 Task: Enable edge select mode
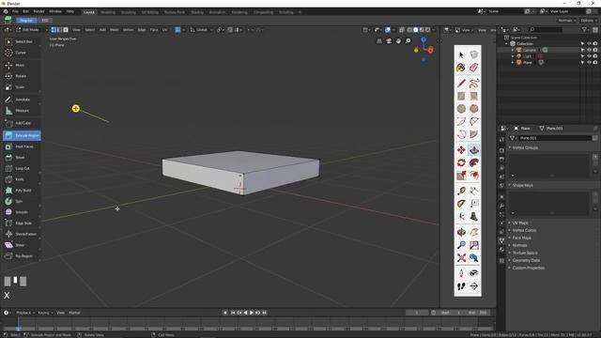coord(59,30)
